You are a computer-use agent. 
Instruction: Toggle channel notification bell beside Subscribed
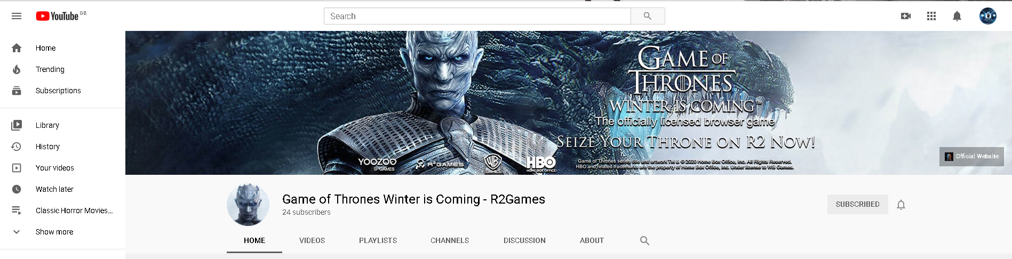pos(901,205)
